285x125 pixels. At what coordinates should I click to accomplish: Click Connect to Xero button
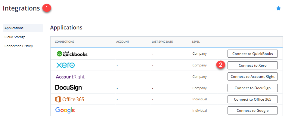click(x=252, y=65)
